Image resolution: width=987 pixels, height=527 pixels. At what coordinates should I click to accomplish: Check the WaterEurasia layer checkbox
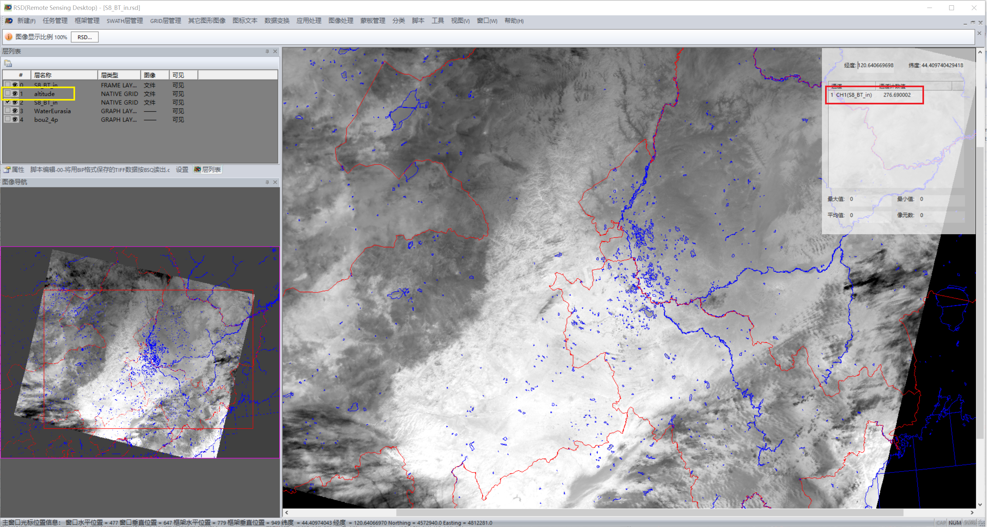pos(8,110)
